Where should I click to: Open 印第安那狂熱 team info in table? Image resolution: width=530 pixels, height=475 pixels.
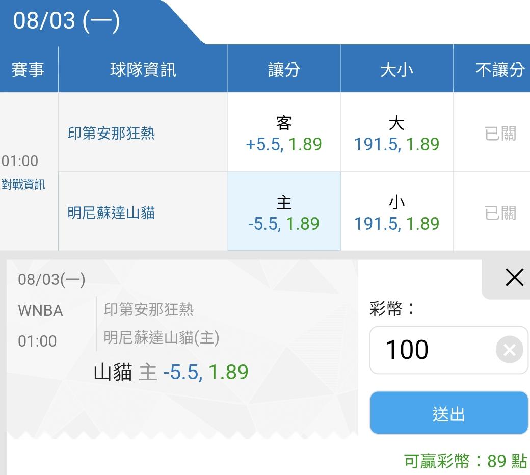[111, 133]
